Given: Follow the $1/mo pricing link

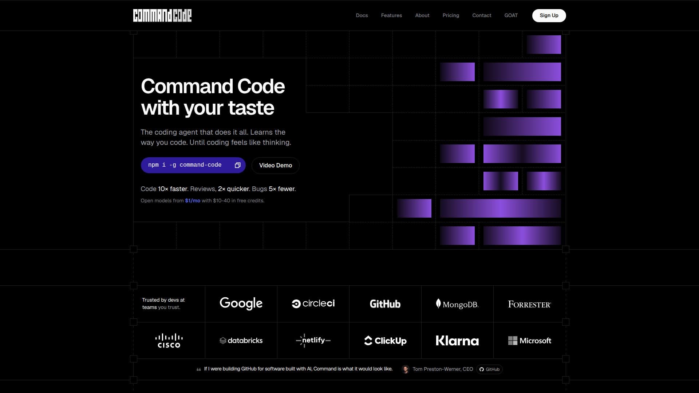Looking at the screenshot, I should pyautogui.click(x=193, y=201).
